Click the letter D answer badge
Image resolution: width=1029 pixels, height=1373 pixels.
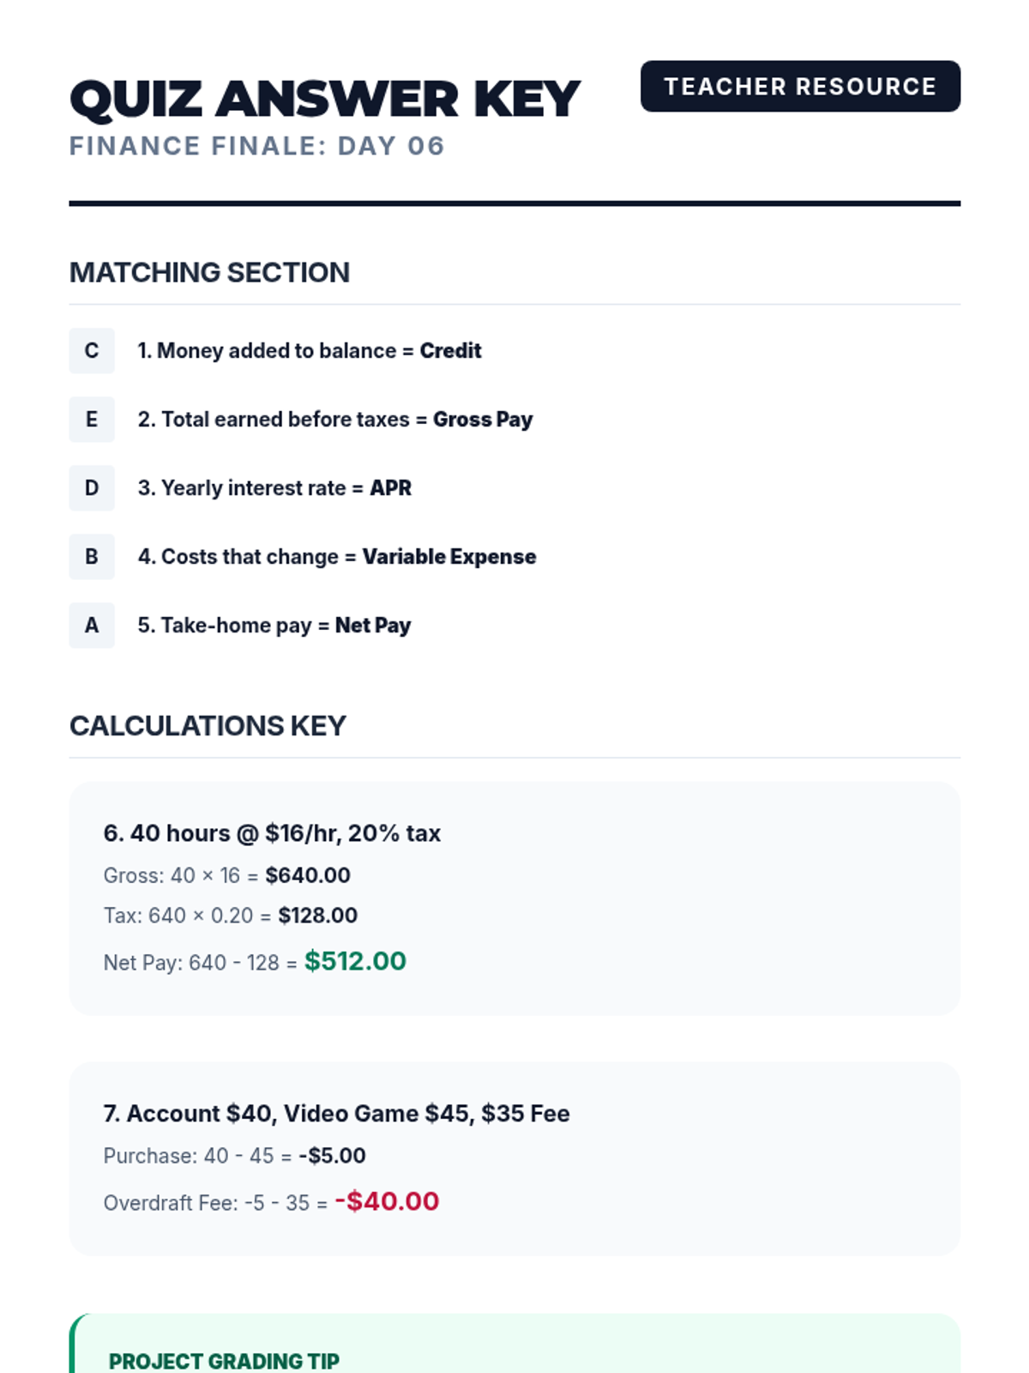pos(92,488)
